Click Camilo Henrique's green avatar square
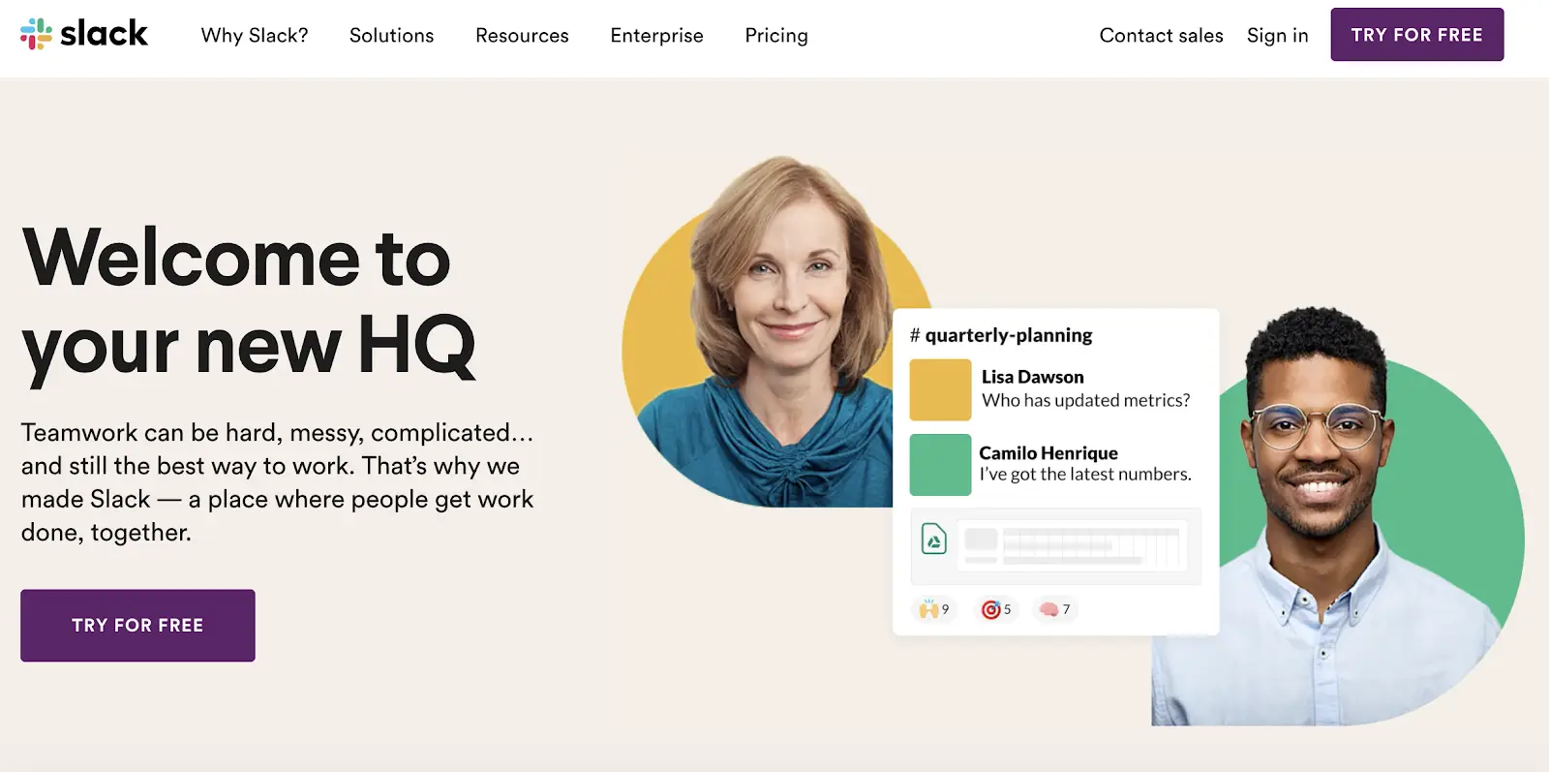 (x=940, y=465)
